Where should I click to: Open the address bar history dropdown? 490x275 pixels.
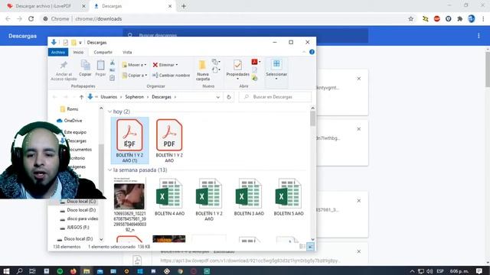[x=217, y=97]
